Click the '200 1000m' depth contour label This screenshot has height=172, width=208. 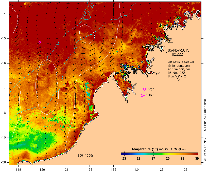point(86,156)
